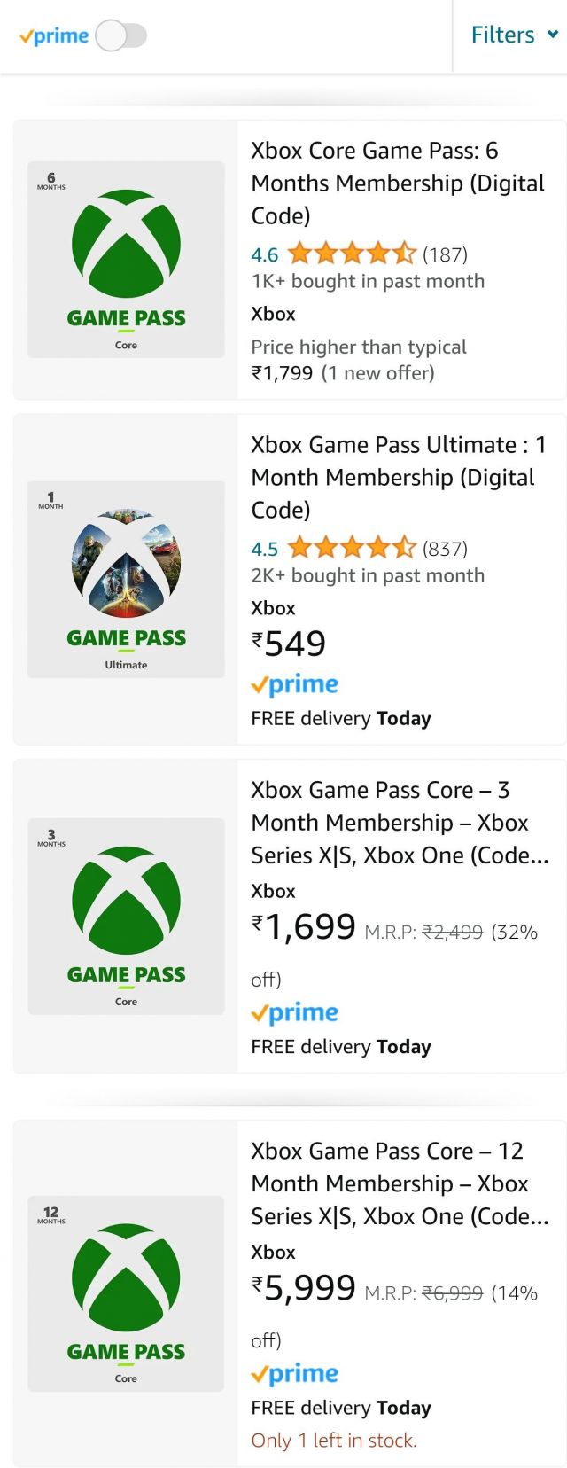Open Xbox Core Game Pass 6 Months title

(398, 183)
